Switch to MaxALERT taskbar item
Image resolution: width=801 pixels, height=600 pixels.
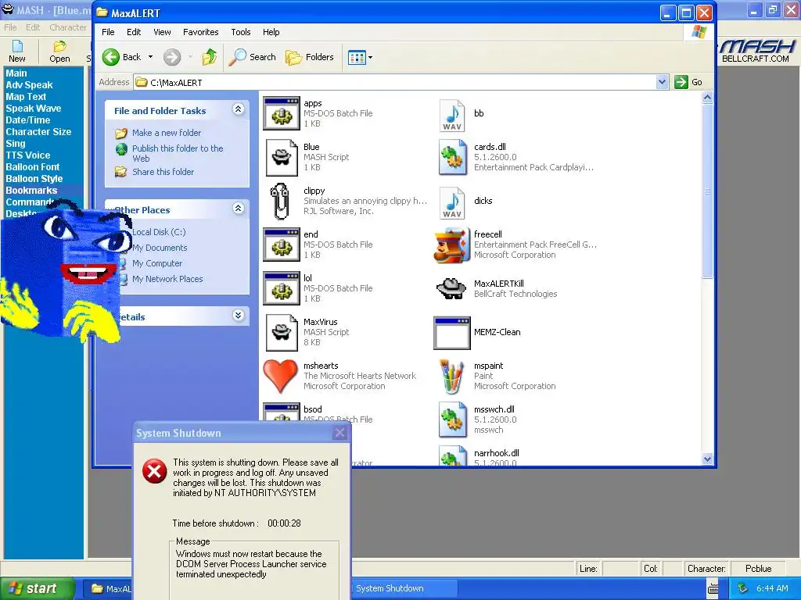(x=108, y=589)
